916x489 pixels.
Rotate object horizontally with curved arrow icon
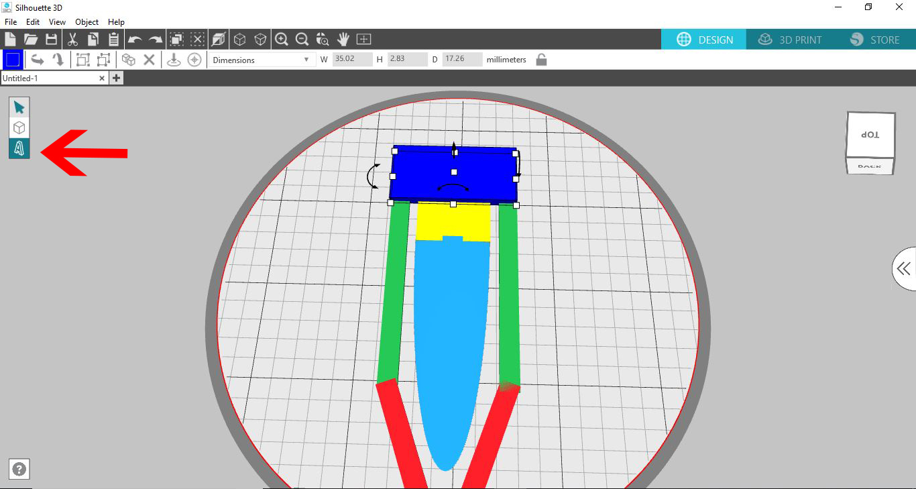pos(38,60)
